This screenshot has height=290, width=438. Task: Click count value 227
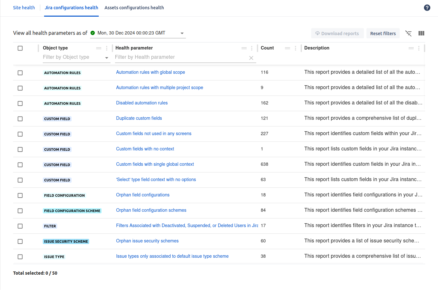coord(265,134)
